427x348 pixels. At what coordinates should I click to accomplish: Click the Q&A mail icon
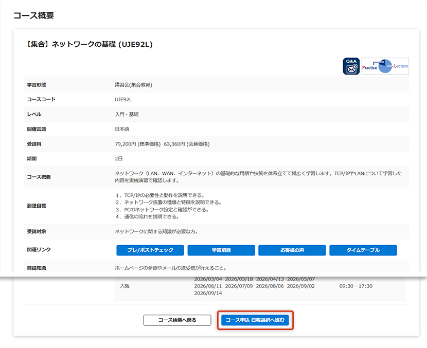(x=351, y=66)
